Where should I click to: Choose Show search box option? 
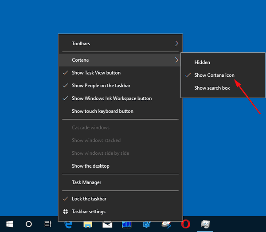point(223,88)
